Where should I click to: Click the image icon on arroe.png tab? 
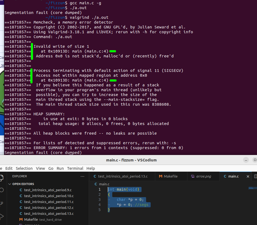[x=193, y=176]
